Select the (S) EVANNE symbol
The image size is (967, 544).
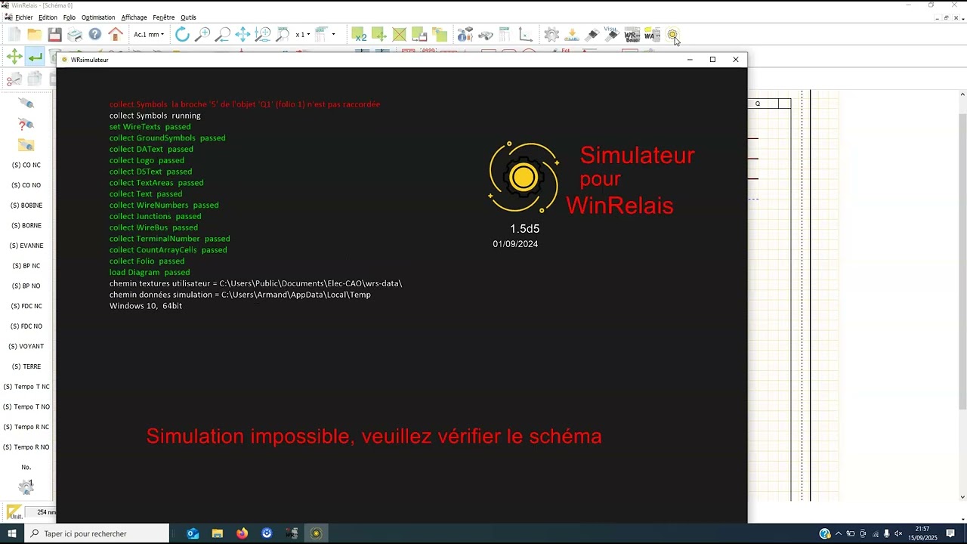point(26,246)
